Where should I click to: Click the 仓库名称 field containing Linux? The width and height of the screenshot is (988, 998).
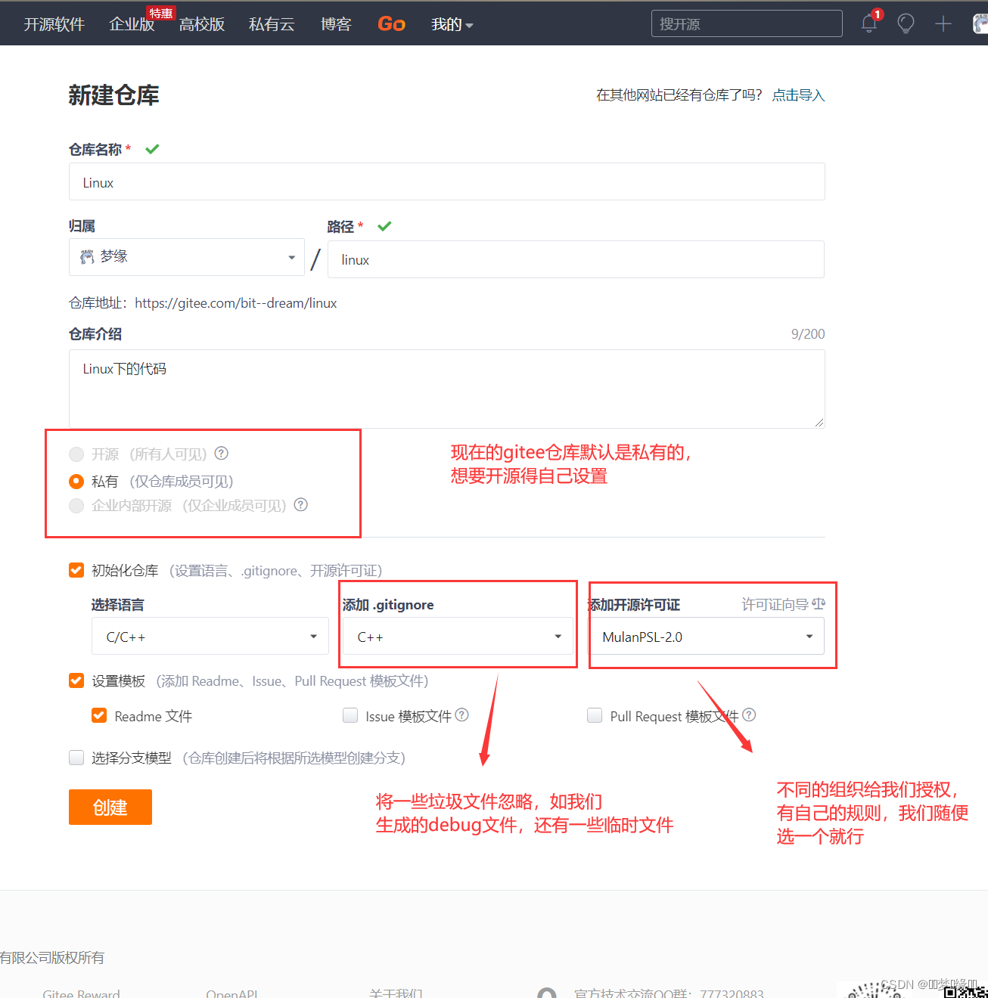pos(446,181)
